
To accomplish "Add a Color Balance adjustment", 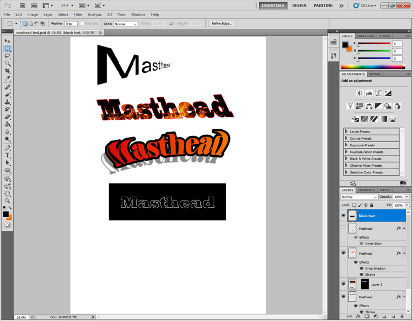I will tap(369, 106).
